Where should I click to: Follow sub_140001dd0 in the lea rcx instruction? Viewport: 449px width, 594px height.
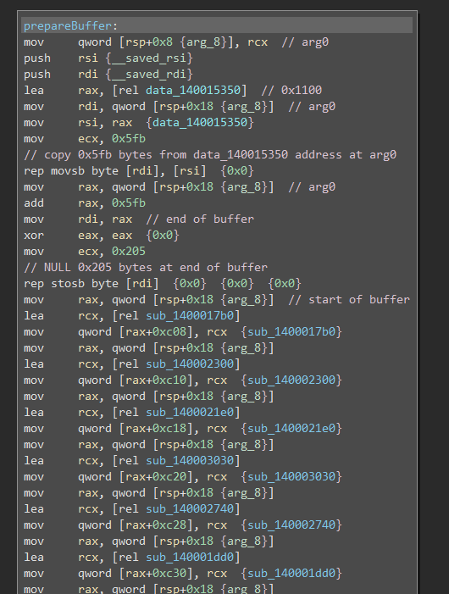point(190,558)
